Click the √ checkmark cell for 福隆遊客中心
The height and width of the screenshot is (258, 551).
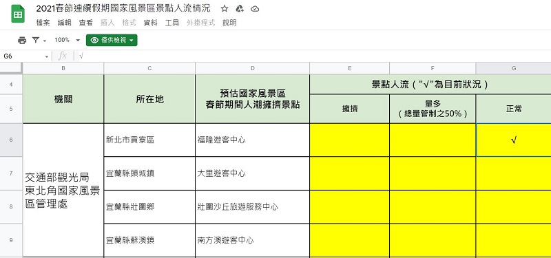pyautogui.click(x=513, y=140)
